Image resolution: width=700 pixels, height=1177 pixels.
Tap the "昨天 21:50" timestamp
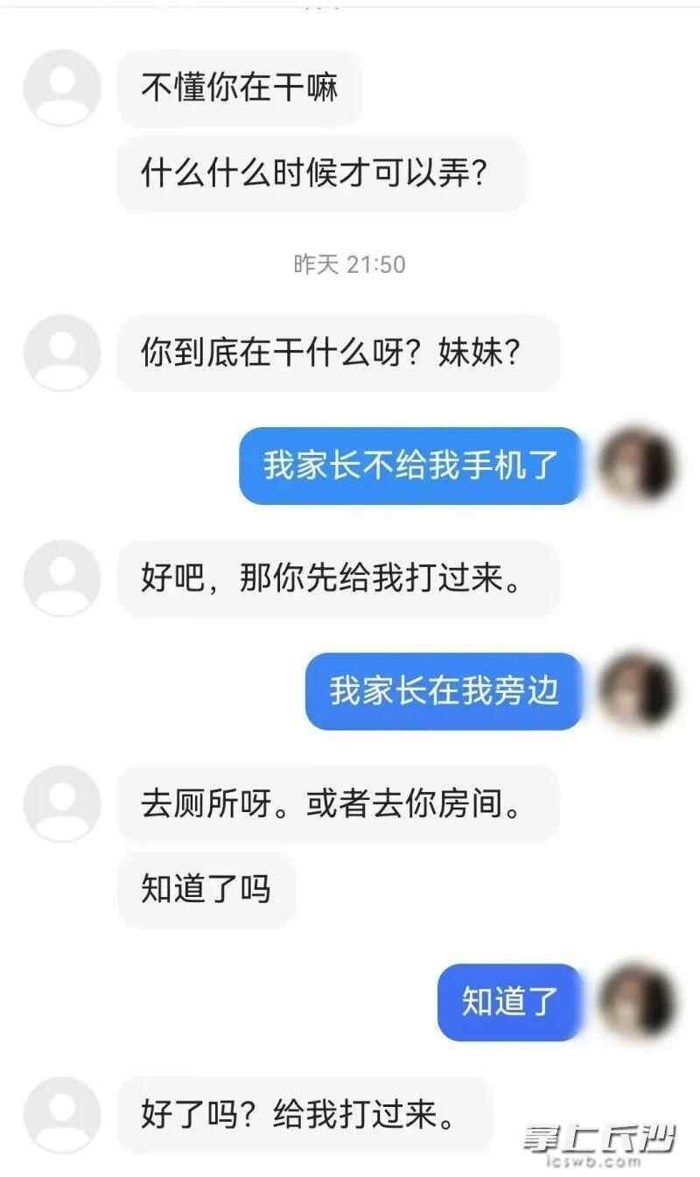349,264
